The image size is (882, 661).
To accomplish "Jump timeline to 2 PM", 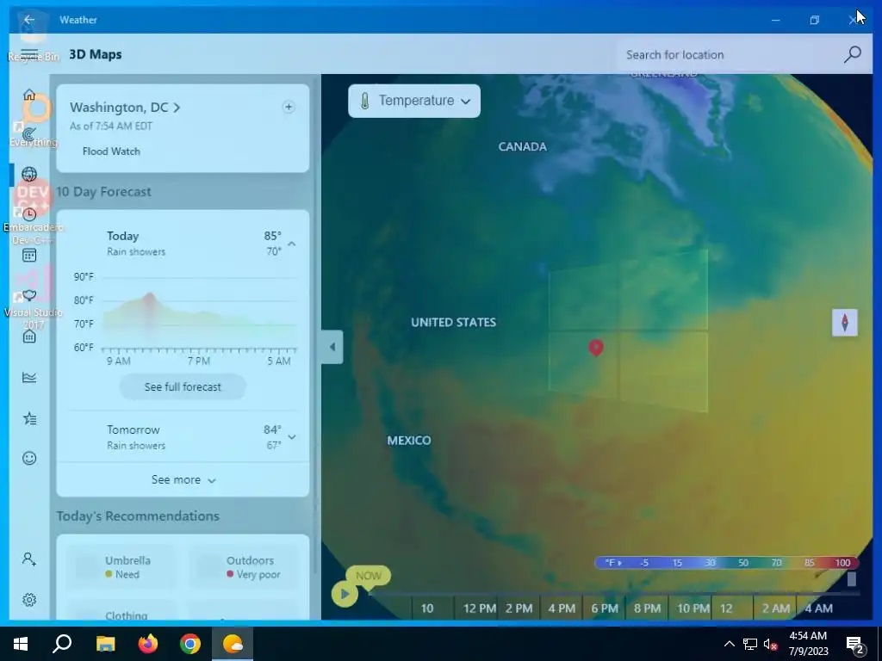I will [x=519, y=608].
